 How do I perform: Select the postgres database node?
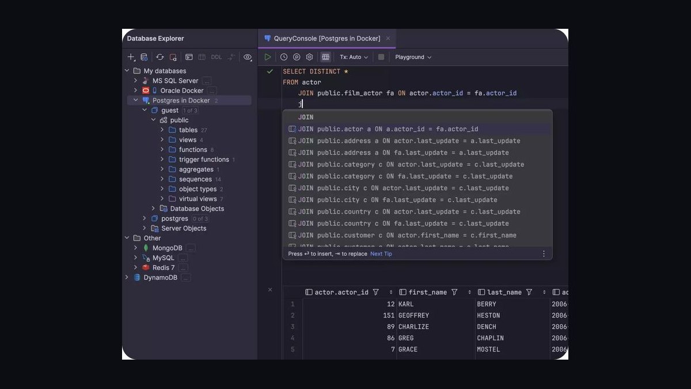[174, 218]
